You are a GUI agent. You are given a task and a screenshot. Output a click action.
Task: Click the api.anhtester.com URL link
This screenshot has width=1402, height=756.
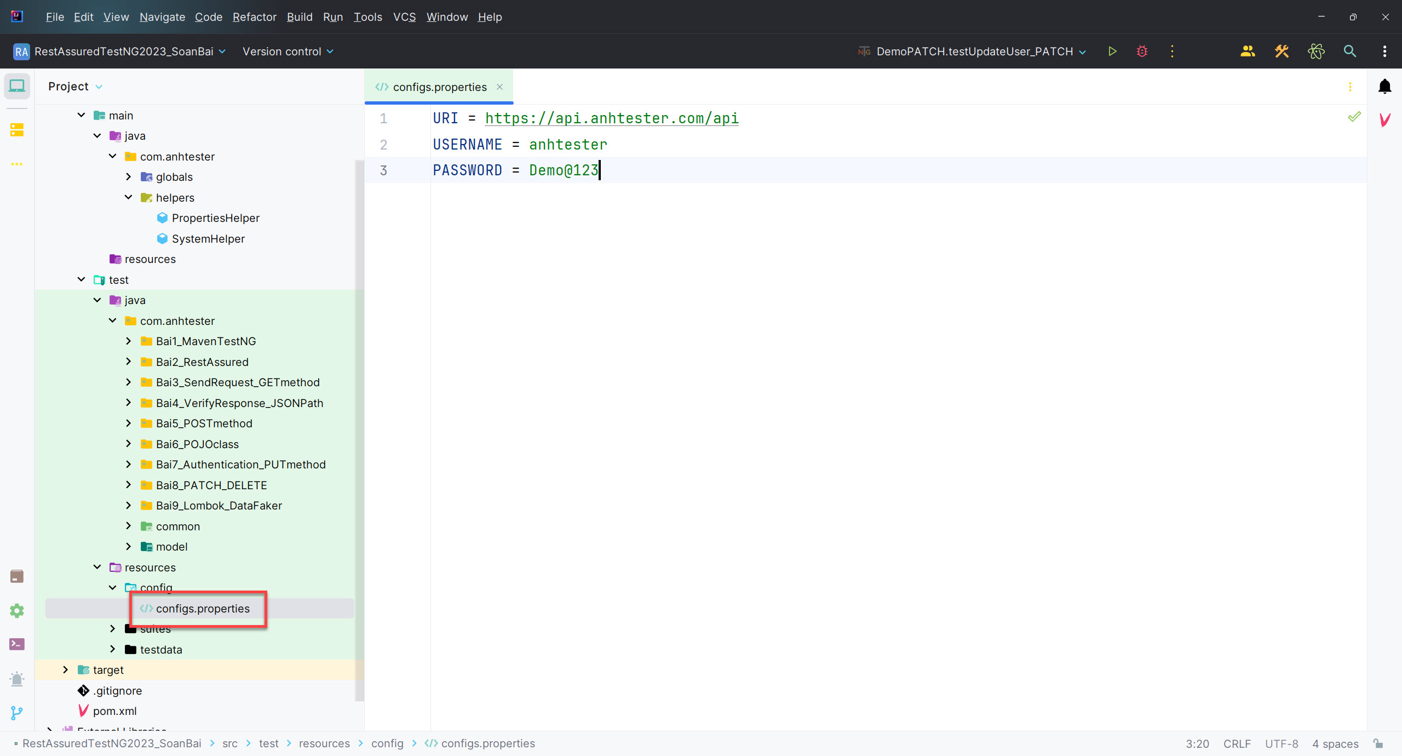(611, 118)
